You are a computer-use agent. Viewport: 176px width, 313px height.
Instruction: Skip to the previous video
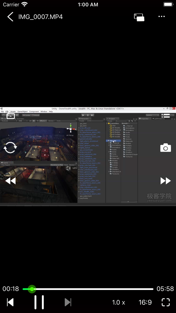point(11,302)
